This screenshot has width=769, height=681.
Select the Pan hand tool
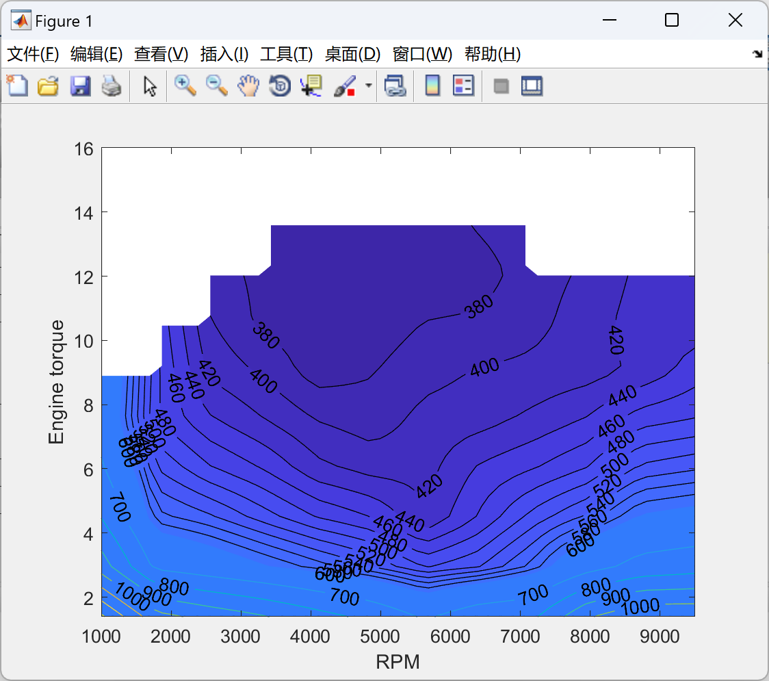click(x=248, y=86)
